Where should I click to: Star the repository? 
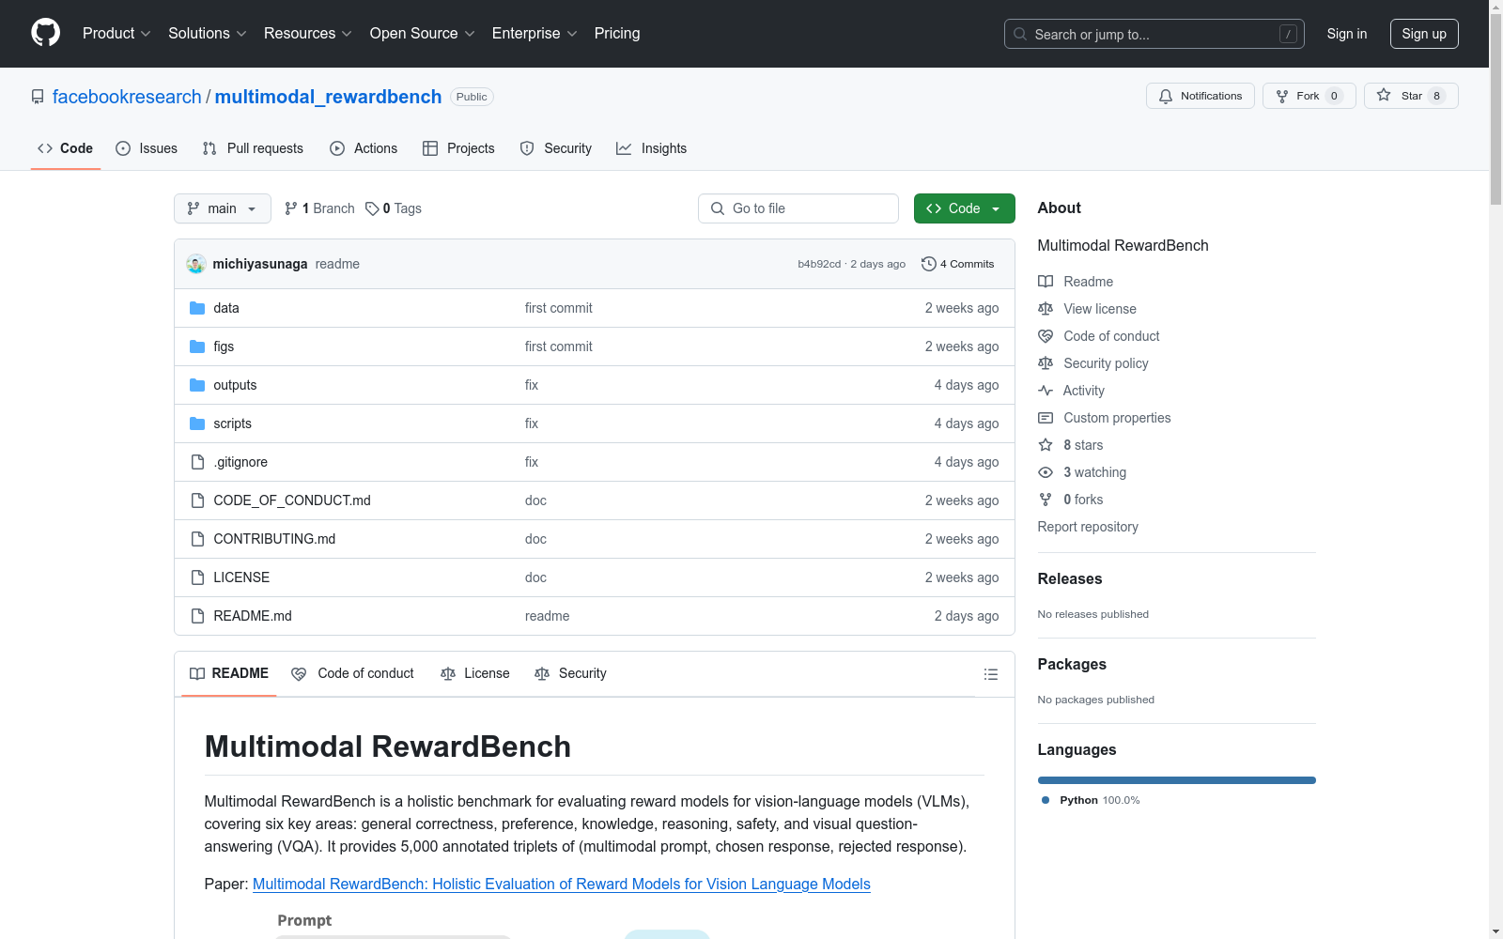pos(1411,96)
